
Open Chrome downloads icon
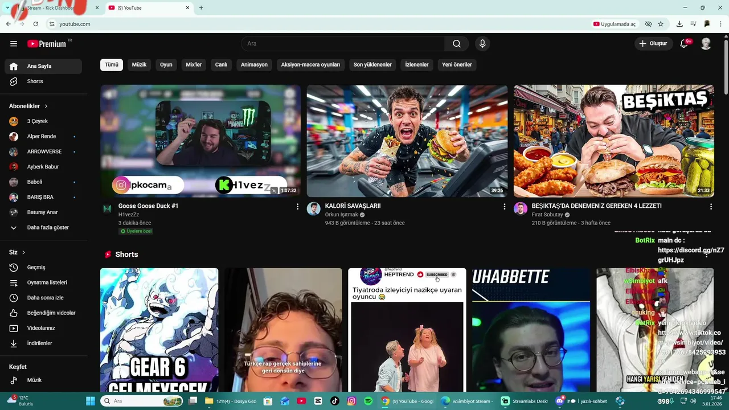click(679, 24)
